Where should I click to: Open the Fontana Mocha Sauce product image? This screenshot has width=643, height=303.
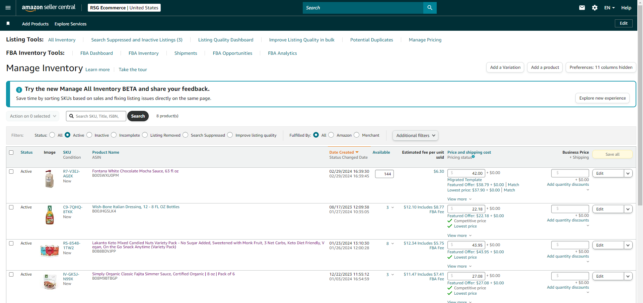(50, 179)
